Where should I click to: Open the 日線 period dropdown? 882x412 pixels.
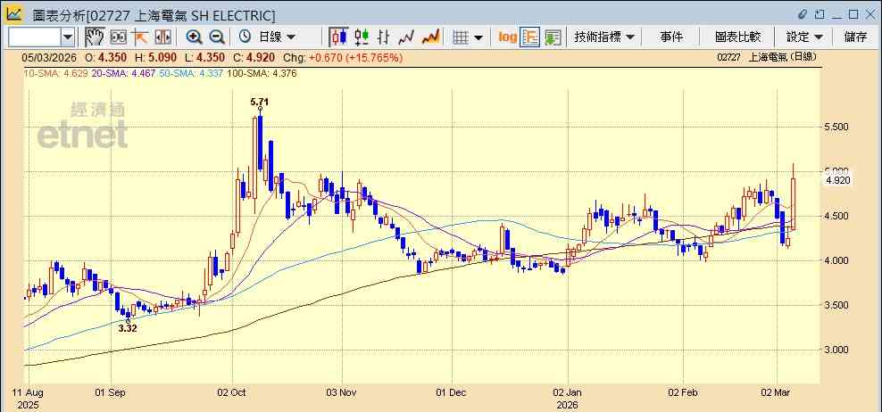coord(276,37)
